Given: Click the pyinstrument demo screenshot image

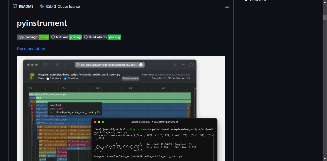Looking at the screenshot, I should point(121,108).
